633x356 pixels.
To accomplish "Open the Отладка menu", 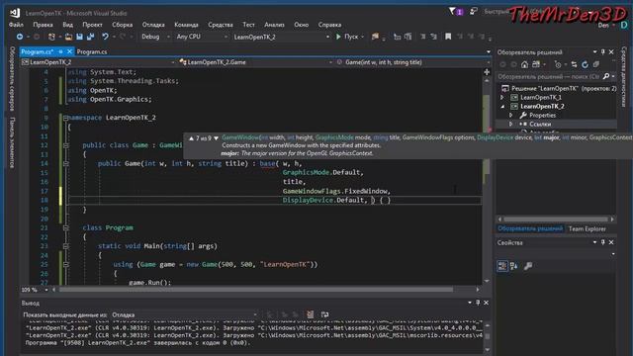I will tap(153, 25).
